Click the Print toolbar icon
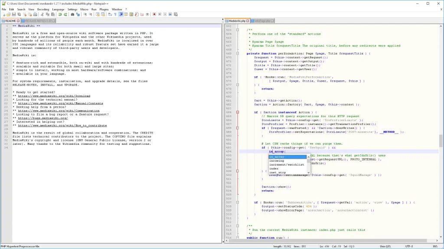The width and height of the screenshot is (444, 249). (35, 14)
